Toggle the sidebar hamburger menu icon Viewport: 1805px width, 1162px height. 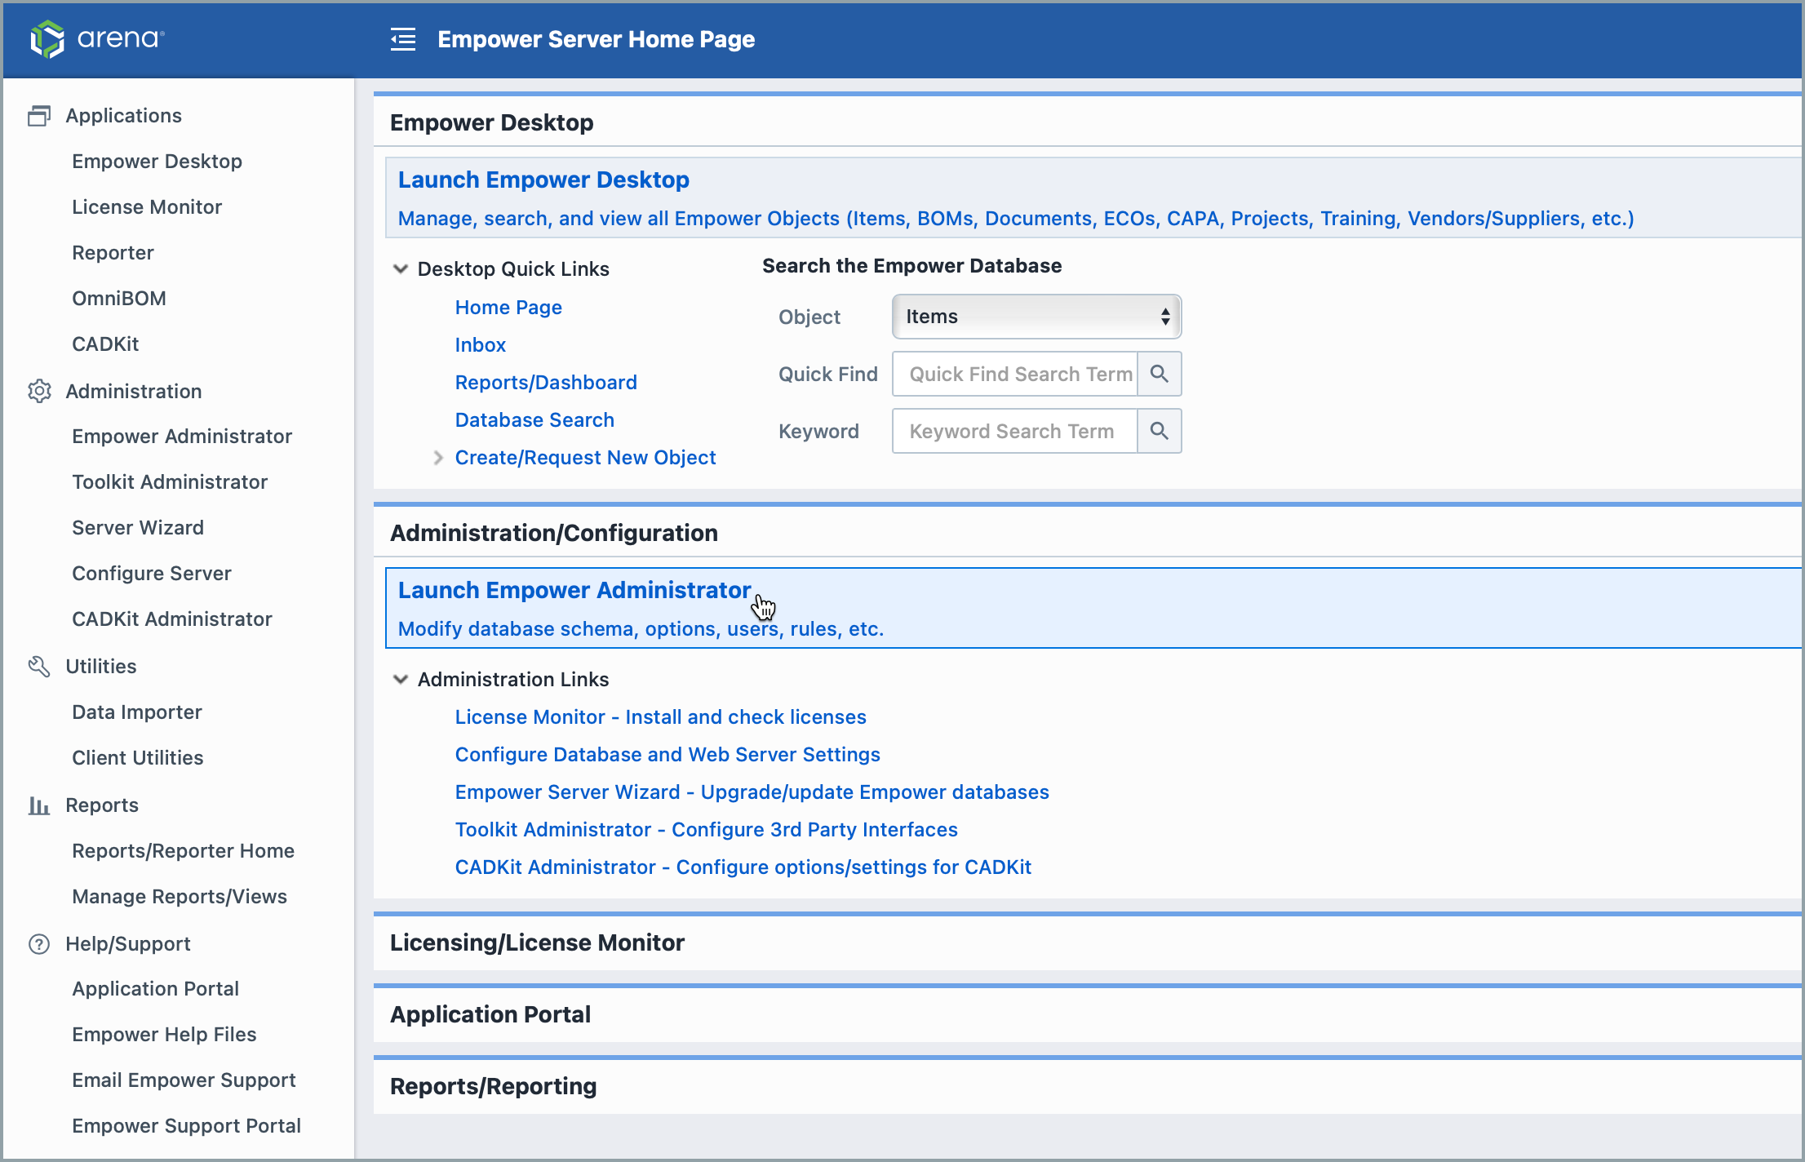(403, 39)
